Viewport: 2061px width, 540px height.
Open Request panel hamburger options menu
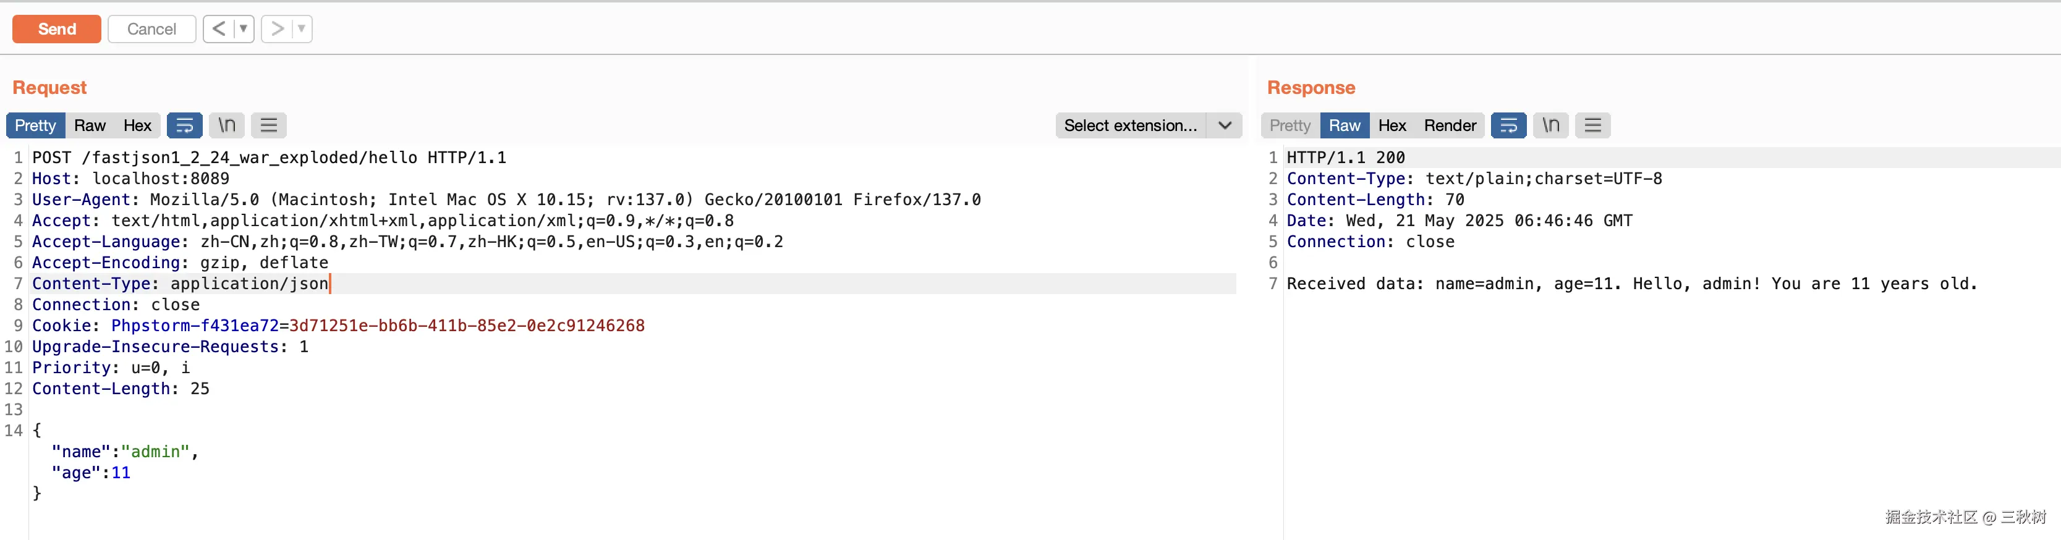coord(269,125)
